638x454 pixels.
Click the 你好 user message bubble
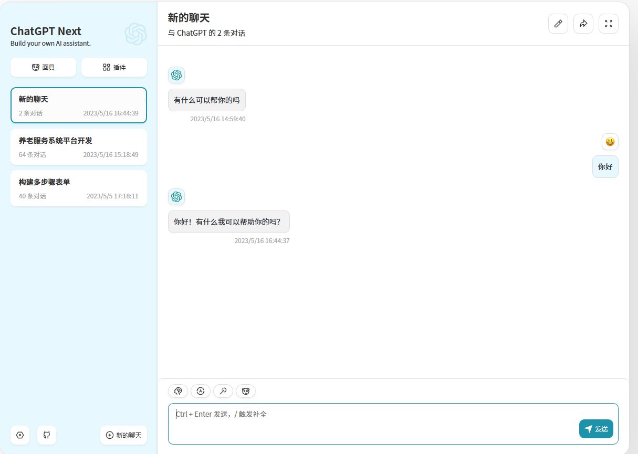[605, 167]
